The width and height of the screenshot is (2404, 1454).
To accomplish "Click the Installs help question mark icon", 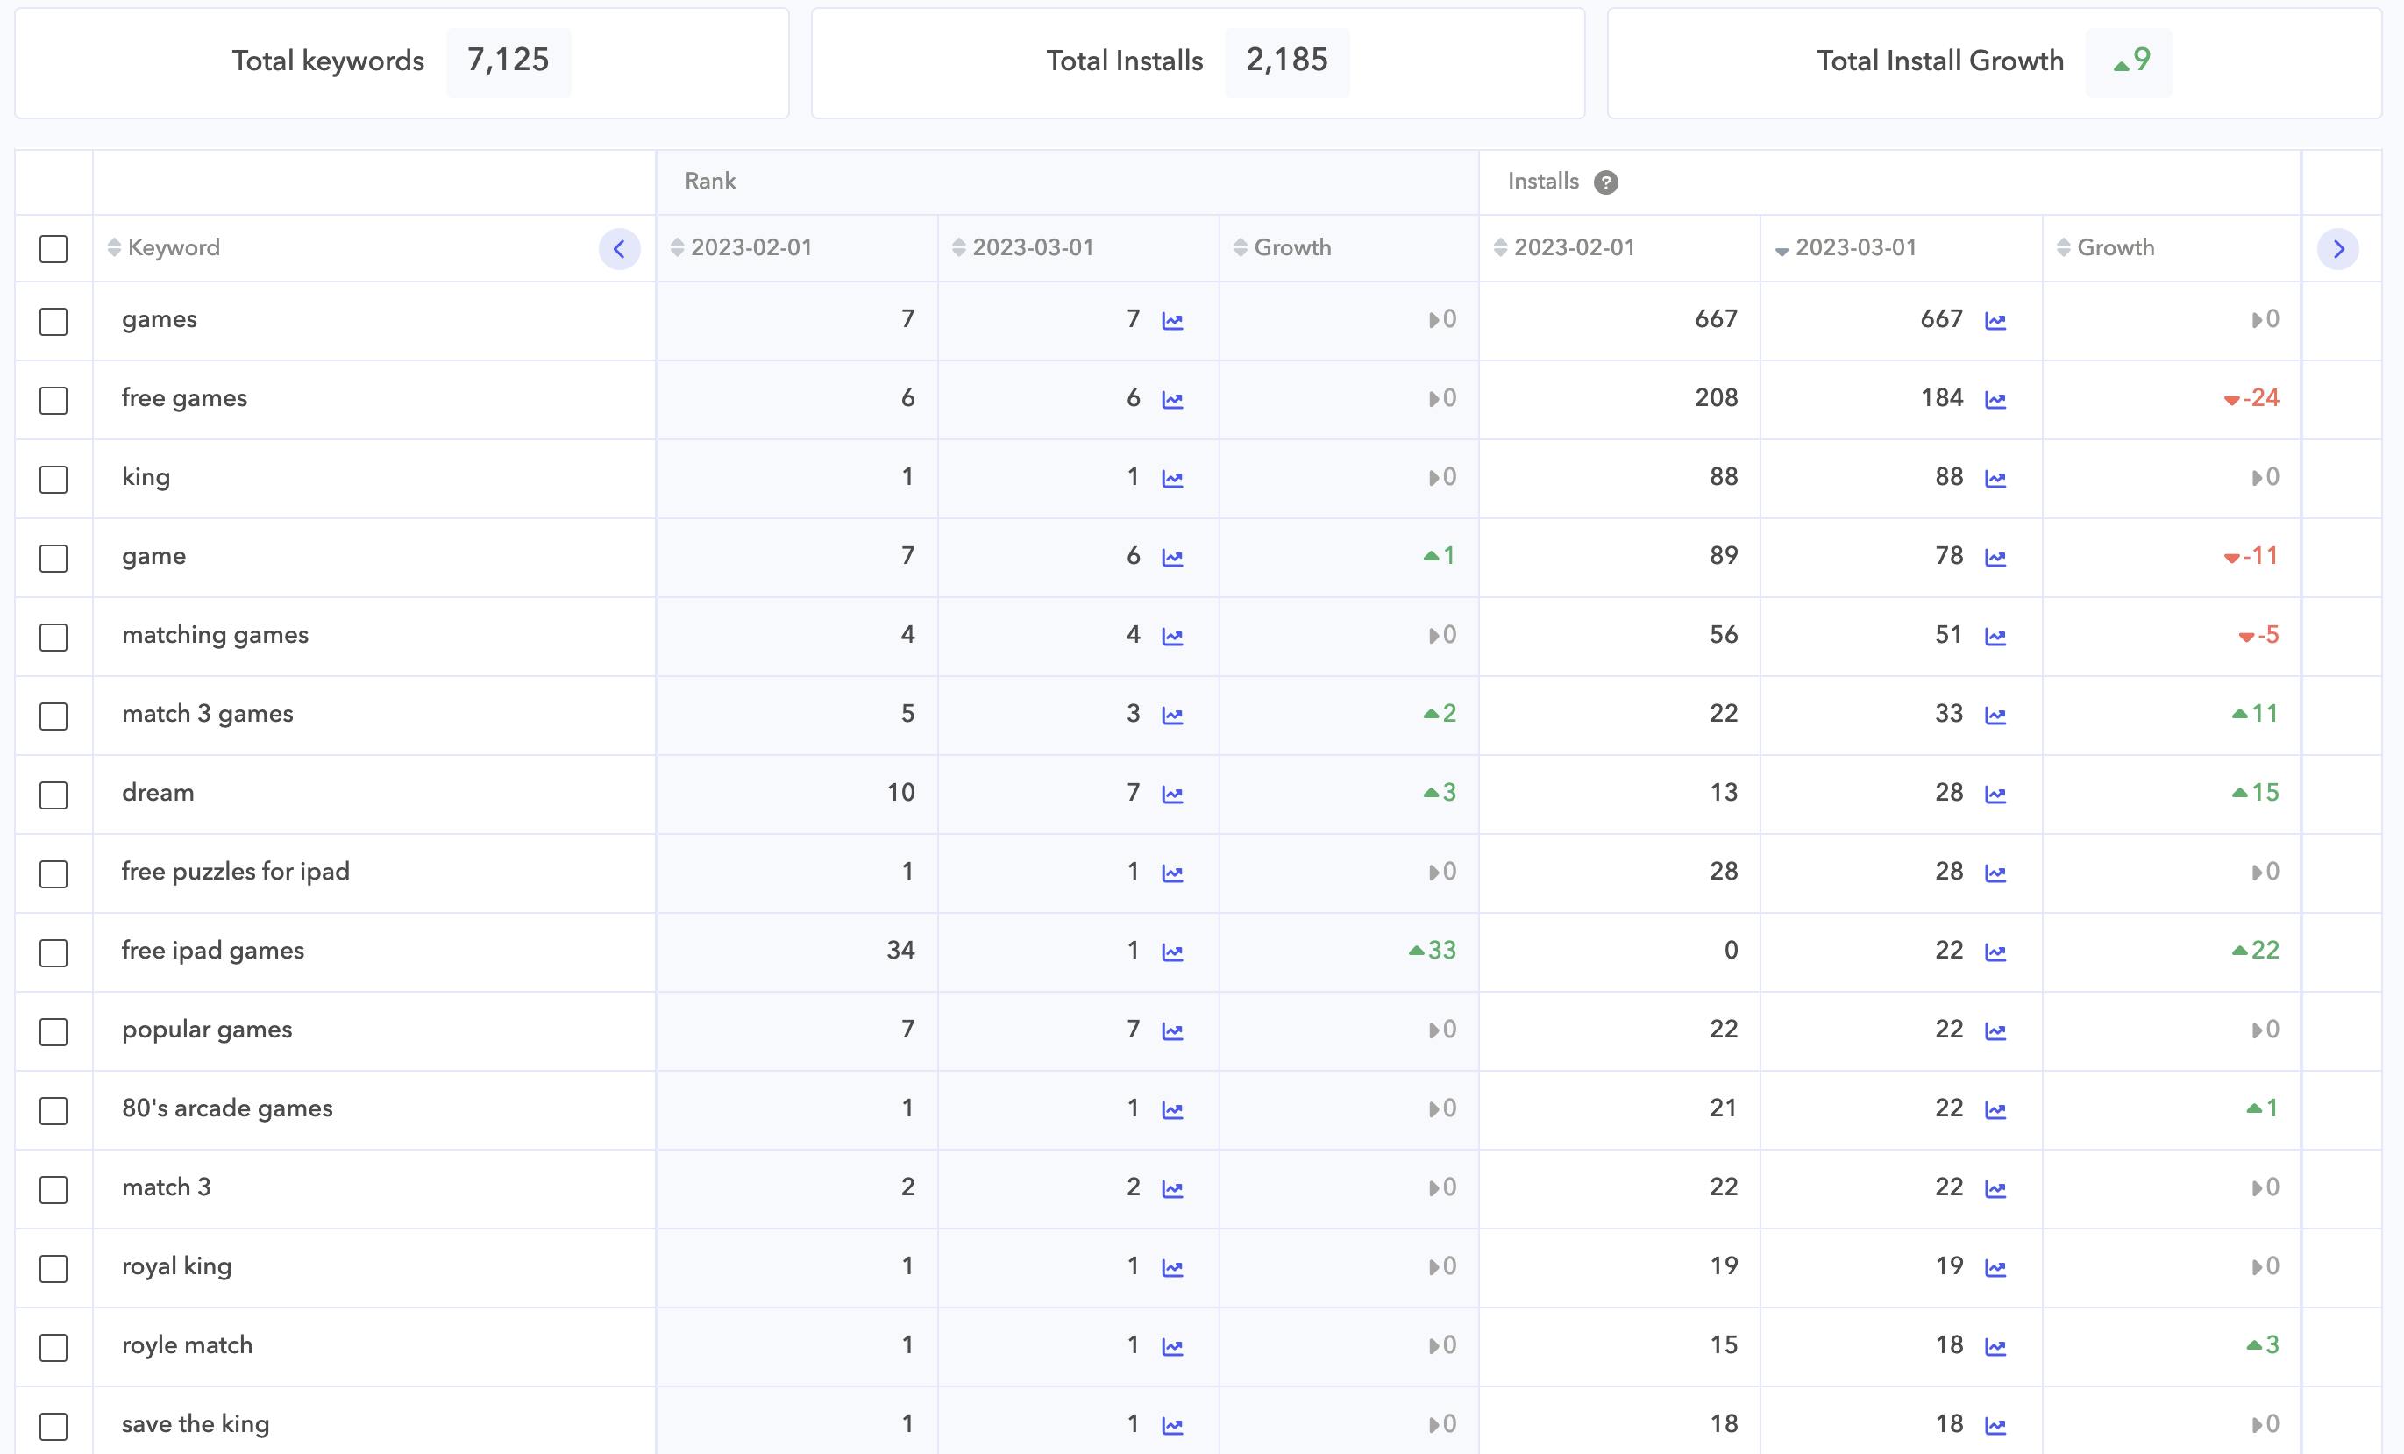I will point(1605,182).
